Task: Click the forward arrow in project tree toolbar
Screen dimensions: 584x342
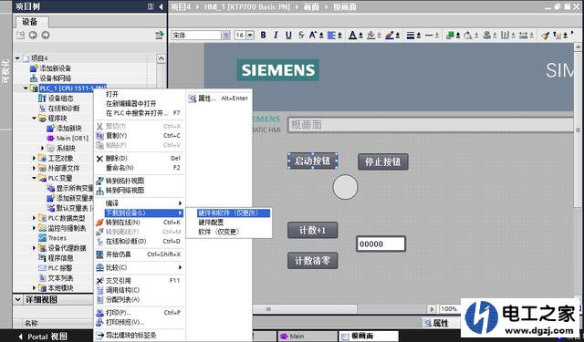Action: (x=45, y=35)
